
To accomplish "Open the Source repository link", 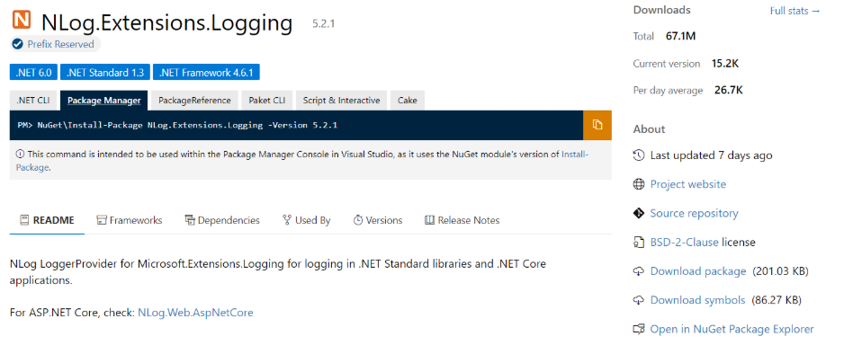I will [694, 213].
